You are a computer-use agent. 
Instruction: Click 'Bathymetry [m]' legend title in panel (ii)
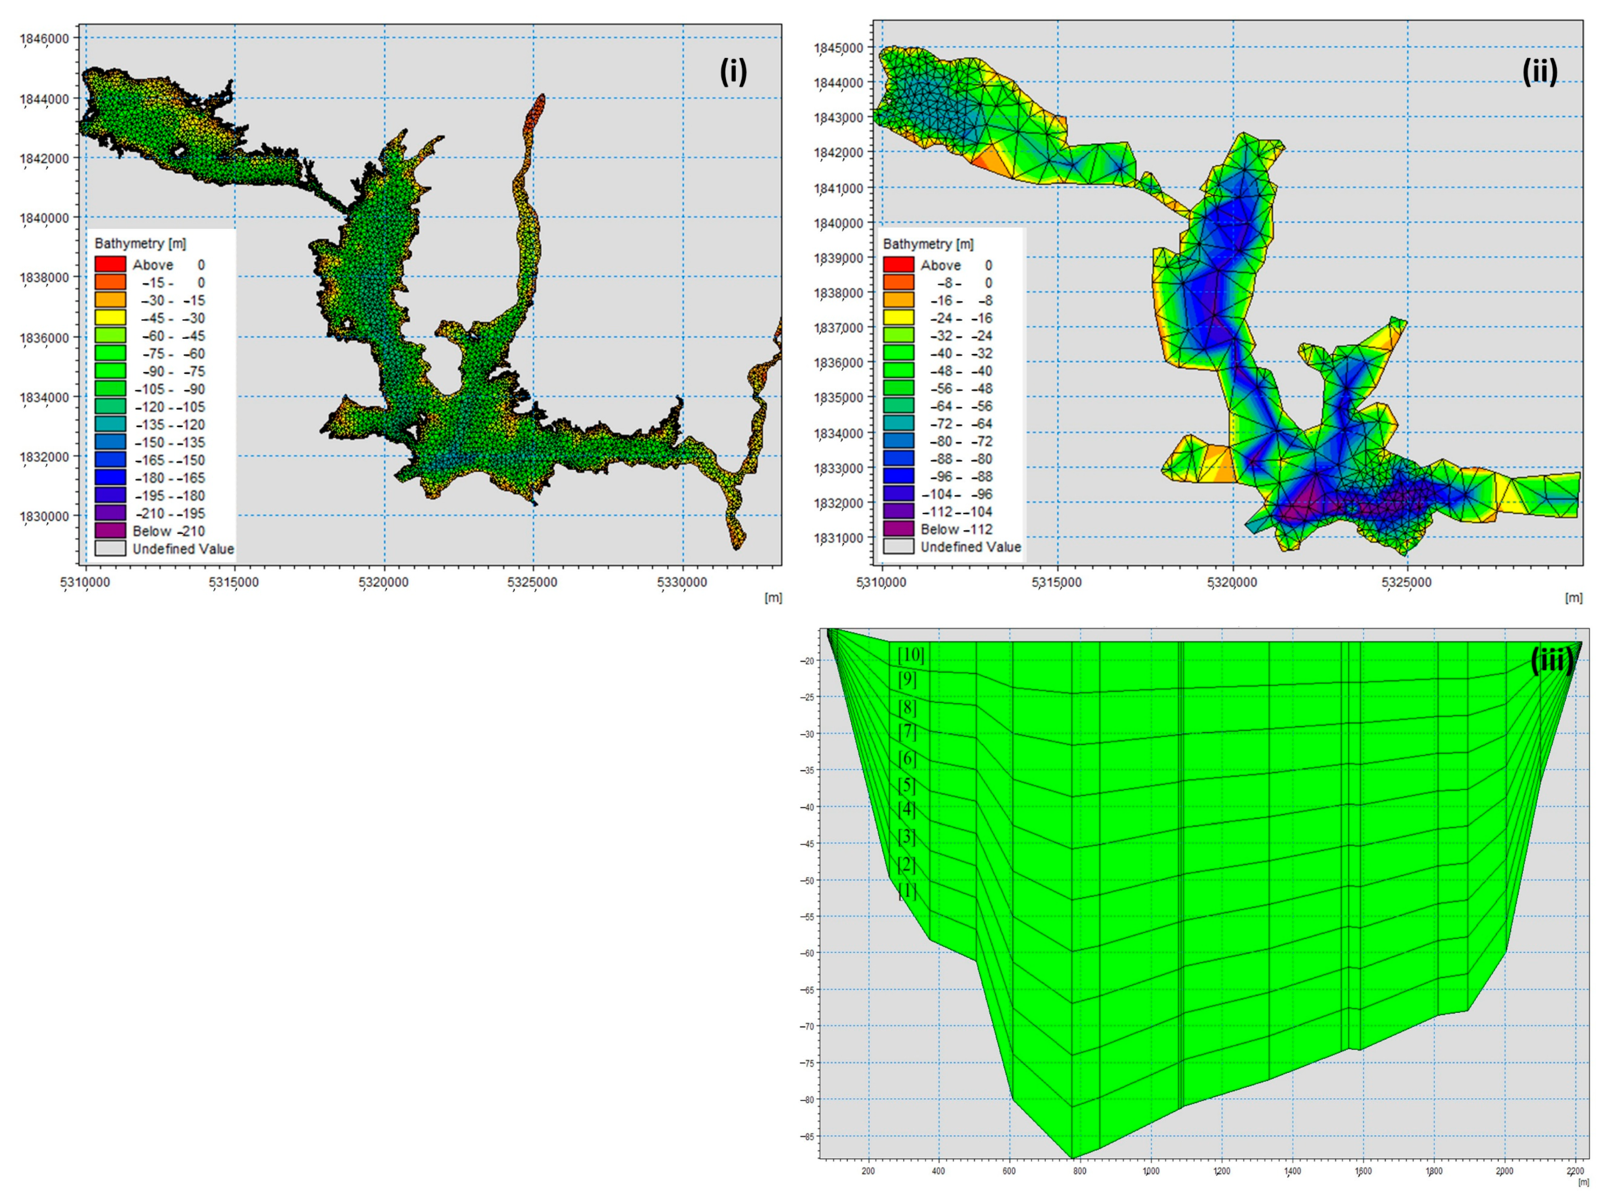coord(928,244)
